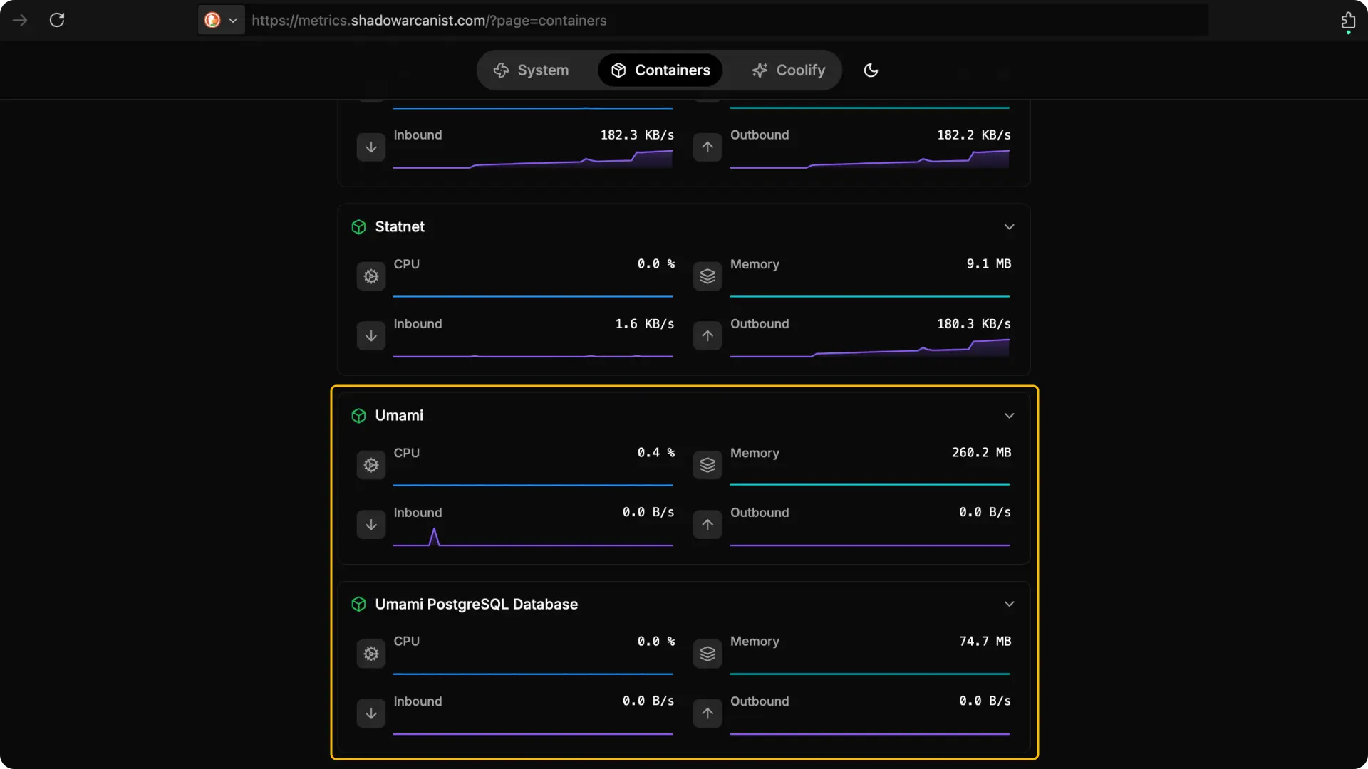
Task: Toggle dark mode with the moon icon
Action: pyautogui.click(x=871, y=70)
